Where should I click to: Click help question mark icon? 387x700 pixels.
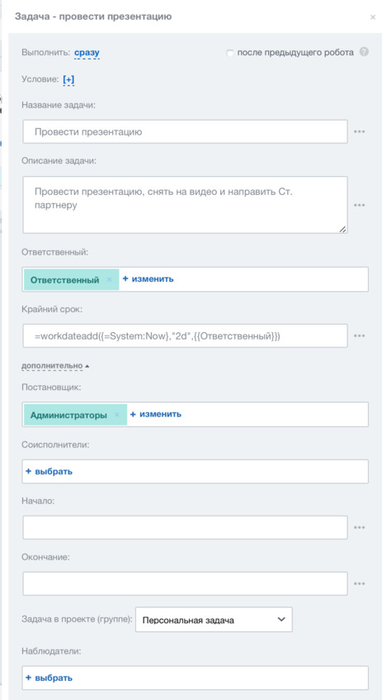(364, 52)
